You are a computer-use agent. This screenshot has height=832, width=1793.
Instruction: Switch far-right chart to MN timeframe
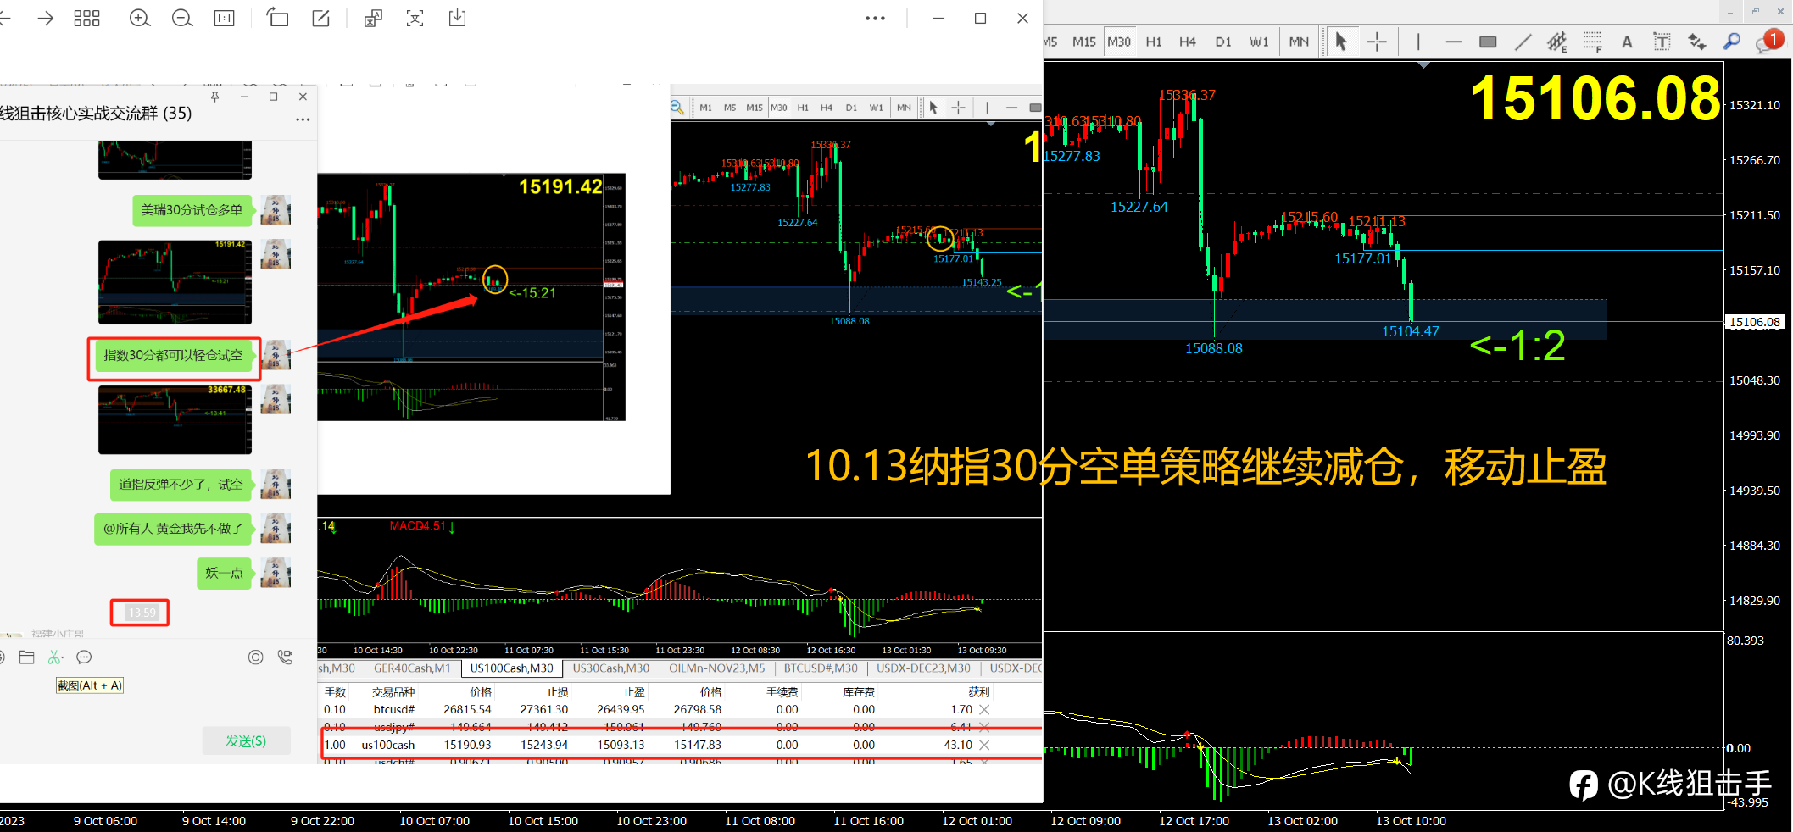pyautogui.click(x=1299, y=42)
